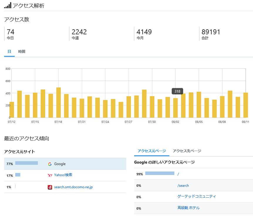Click the 99% value beside the / link

(x=140, y=174)
